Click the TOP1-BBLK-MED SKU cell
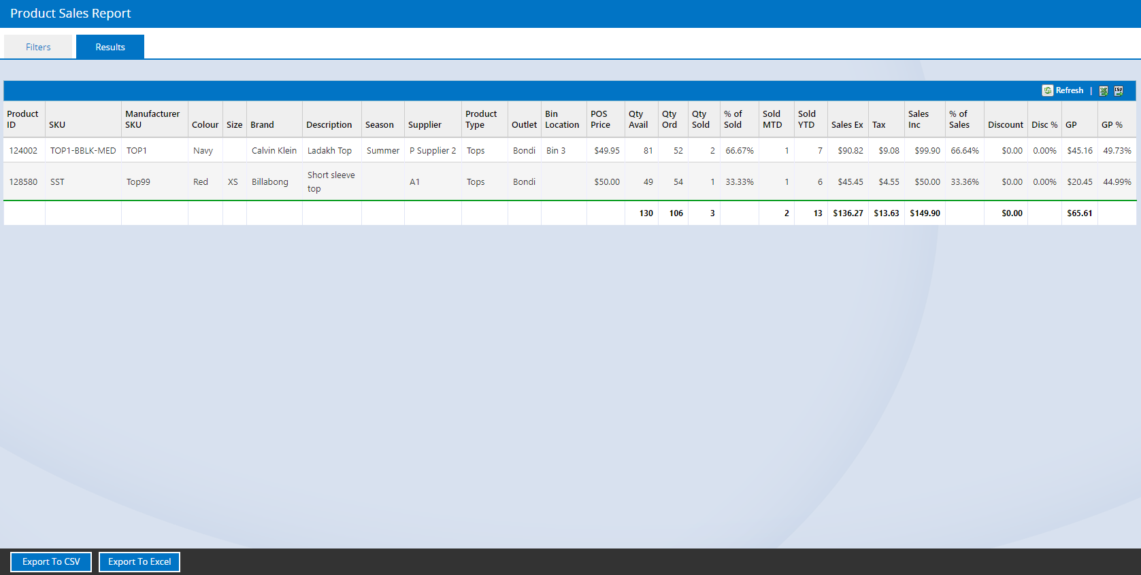The width and height of the screenshot is (1141, 575). tap(83, 150)
